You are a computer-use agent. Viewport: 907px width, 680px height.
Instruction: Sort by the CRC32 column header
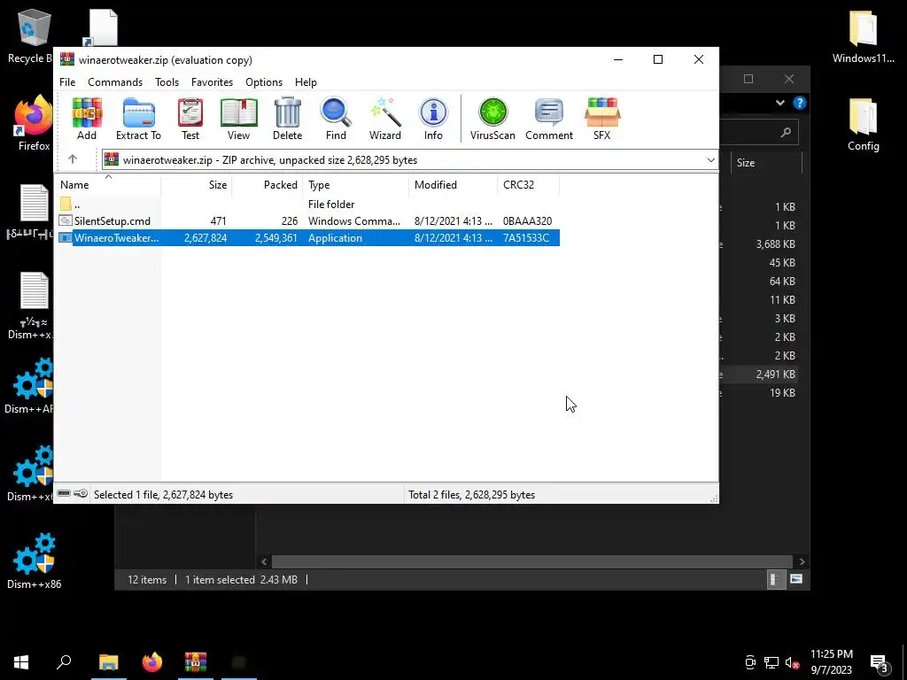coord(528,185)
